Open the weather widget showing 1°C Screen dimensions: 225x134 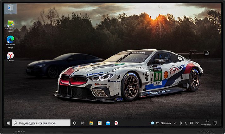161,123
